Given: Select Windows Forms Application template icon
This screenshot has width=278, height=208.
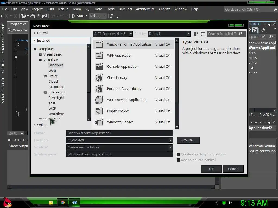Looking at the screenshot, I should tap(99, 44).
